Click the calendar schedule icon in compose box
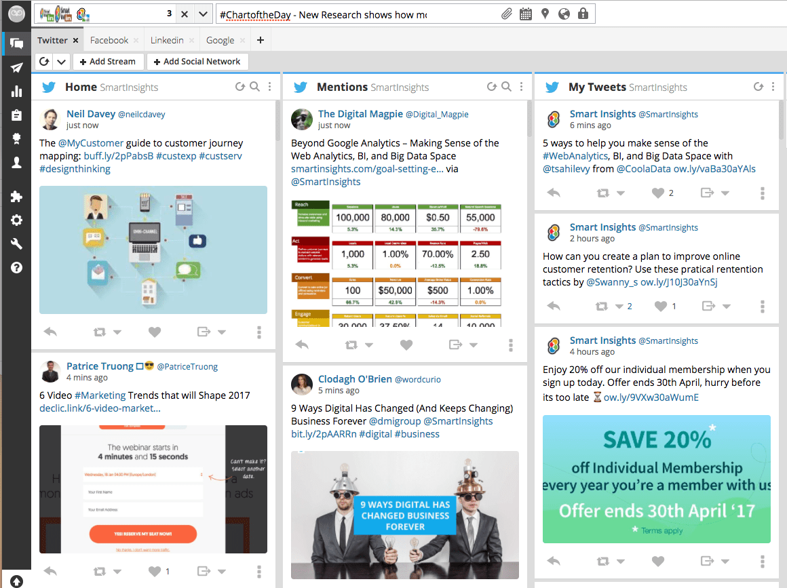 [x=526, y=14]
